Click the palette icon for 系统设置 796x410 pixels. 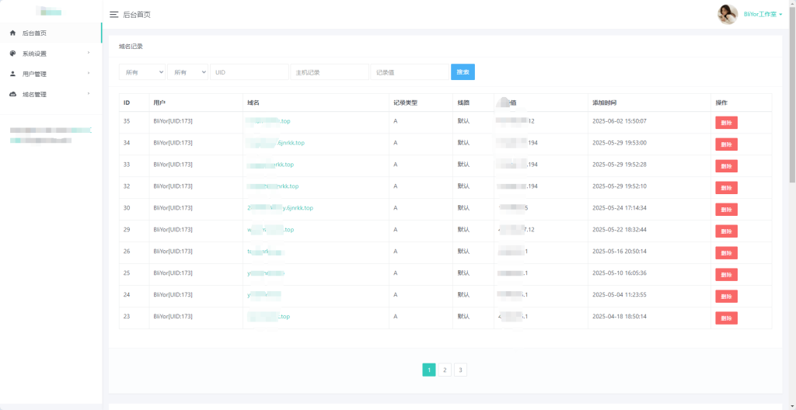click(x=12, y=54)
